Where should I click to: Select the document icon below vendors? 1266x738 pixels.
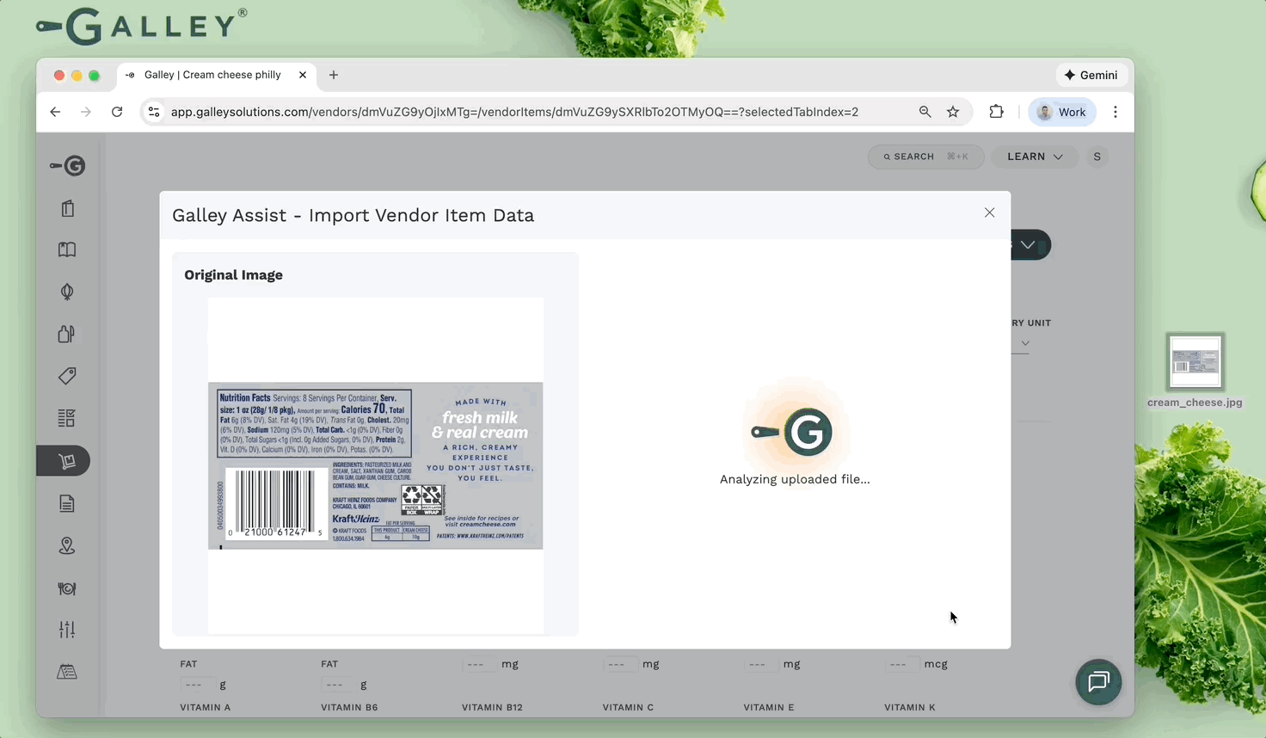click(66, 503)
